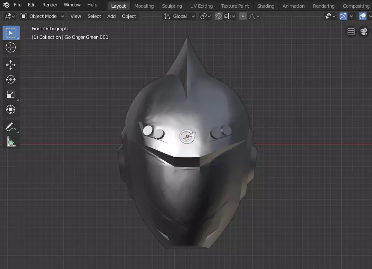Switch to the Shading workspace tab
372x269 pixels.
pos(266,6)
